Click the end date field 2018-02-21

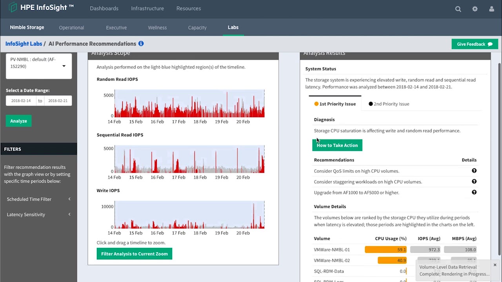pyautogui.click(x=58, y=101)
